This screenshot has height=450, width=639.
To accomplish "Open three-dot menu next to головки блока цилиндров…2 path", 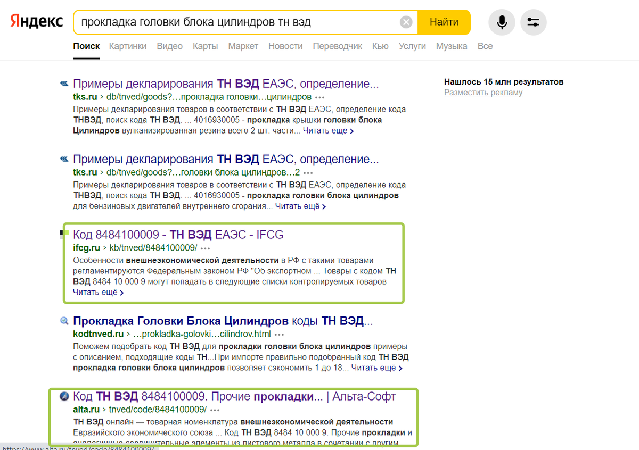I will point(308,173).
